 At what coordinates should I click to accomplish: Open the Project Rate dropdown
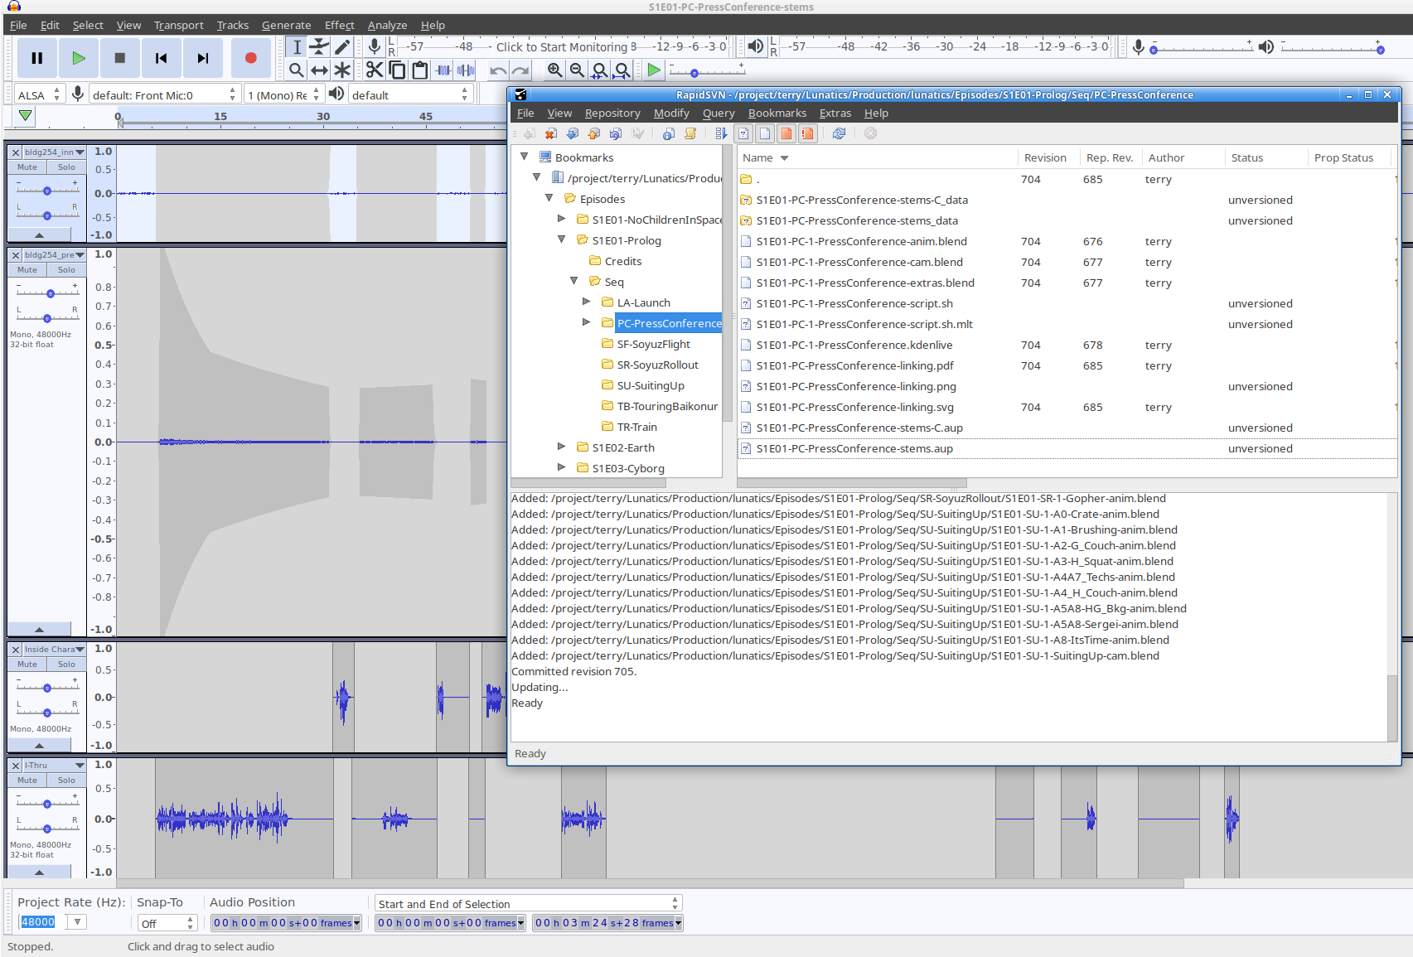78,922
